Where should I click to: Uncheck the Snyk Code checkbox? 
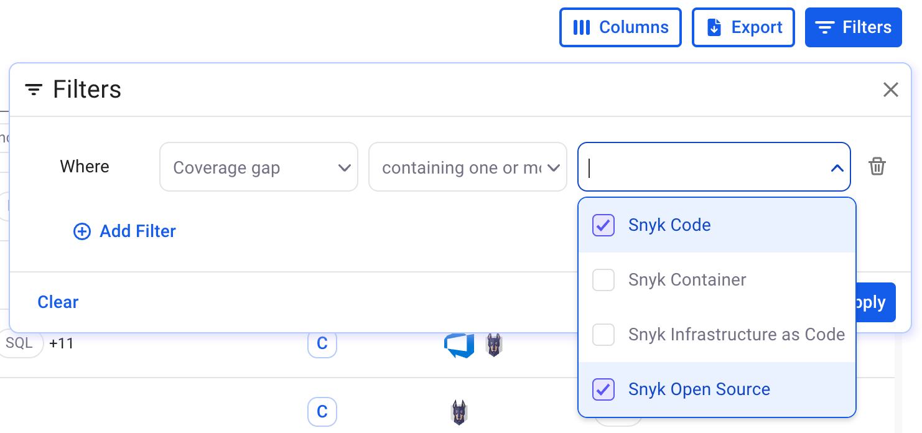(x=603, y=225)
